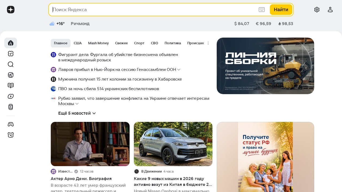The height and width of the screenshot is (192, 342).
Task: Open more news categories three-dot menu
Action: pos(208,43)
